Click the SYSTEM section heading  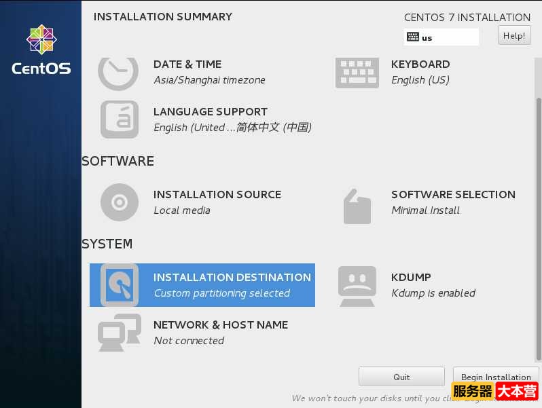tap(107, 244)
